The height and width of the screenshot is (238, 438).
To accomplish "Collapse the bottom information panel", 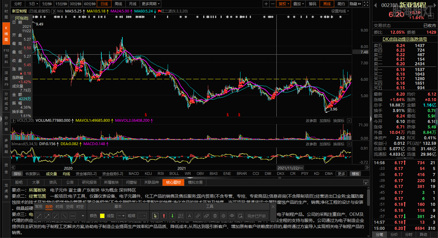I will point(366,182).
